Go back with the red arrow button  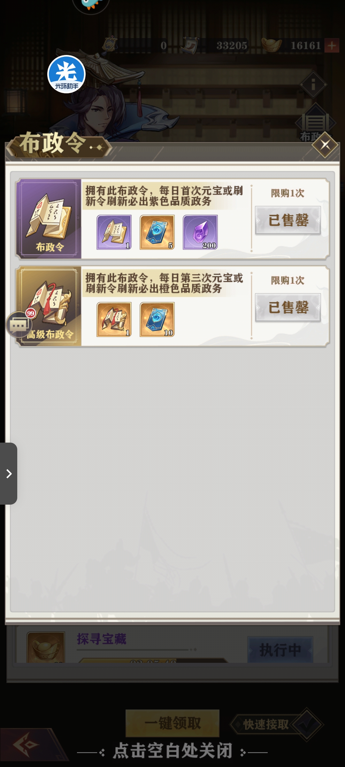tap(29, 745)
